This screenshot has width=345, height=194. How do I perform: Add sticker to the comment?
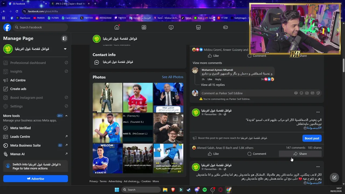pyautogui.click(x=318, y=93)
